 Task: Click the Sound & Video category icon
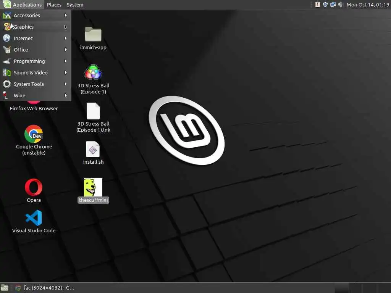pyautogui.click(x=7, y=72)
